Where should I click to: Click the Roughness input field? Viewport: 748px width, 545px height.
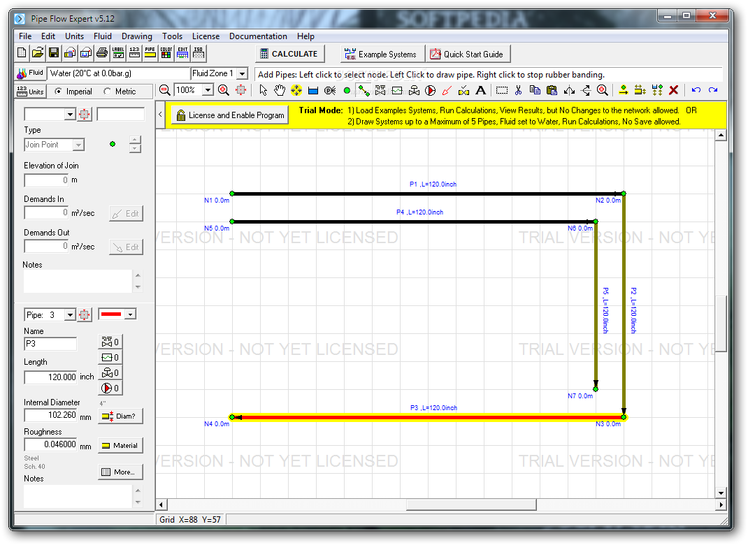point(50,444)
